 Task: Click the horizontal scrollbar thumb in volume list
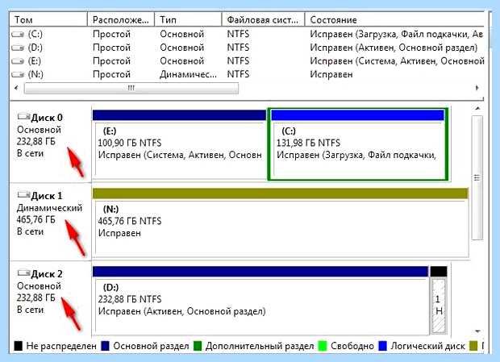pos(131,88)
